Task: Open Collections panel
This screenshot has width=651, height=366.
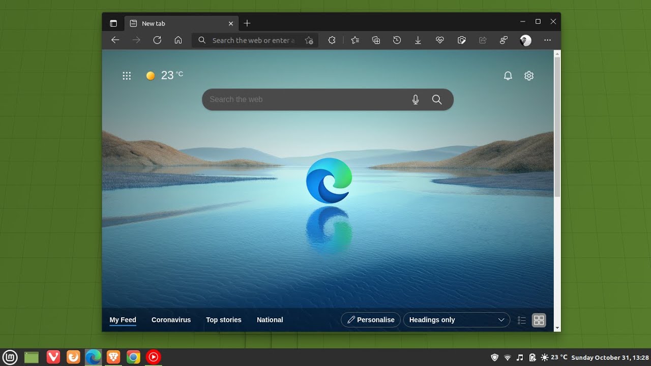Action: pos(376,40)
